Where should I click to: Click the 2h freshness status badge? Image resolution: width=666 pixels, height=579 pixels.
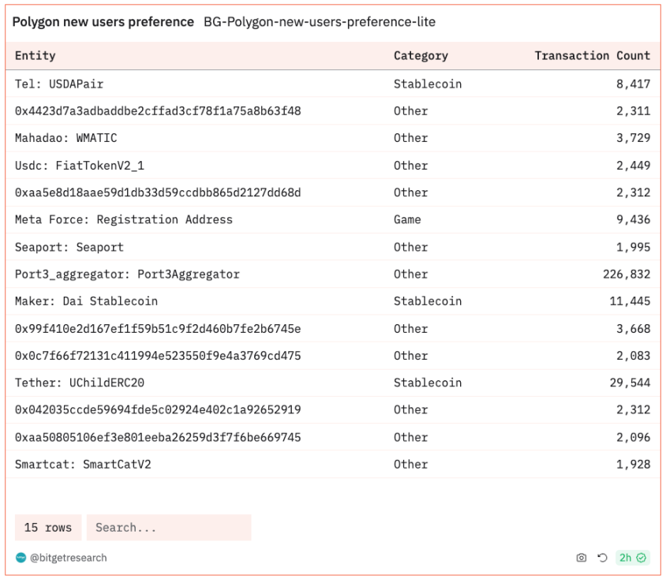pos(632,558)
